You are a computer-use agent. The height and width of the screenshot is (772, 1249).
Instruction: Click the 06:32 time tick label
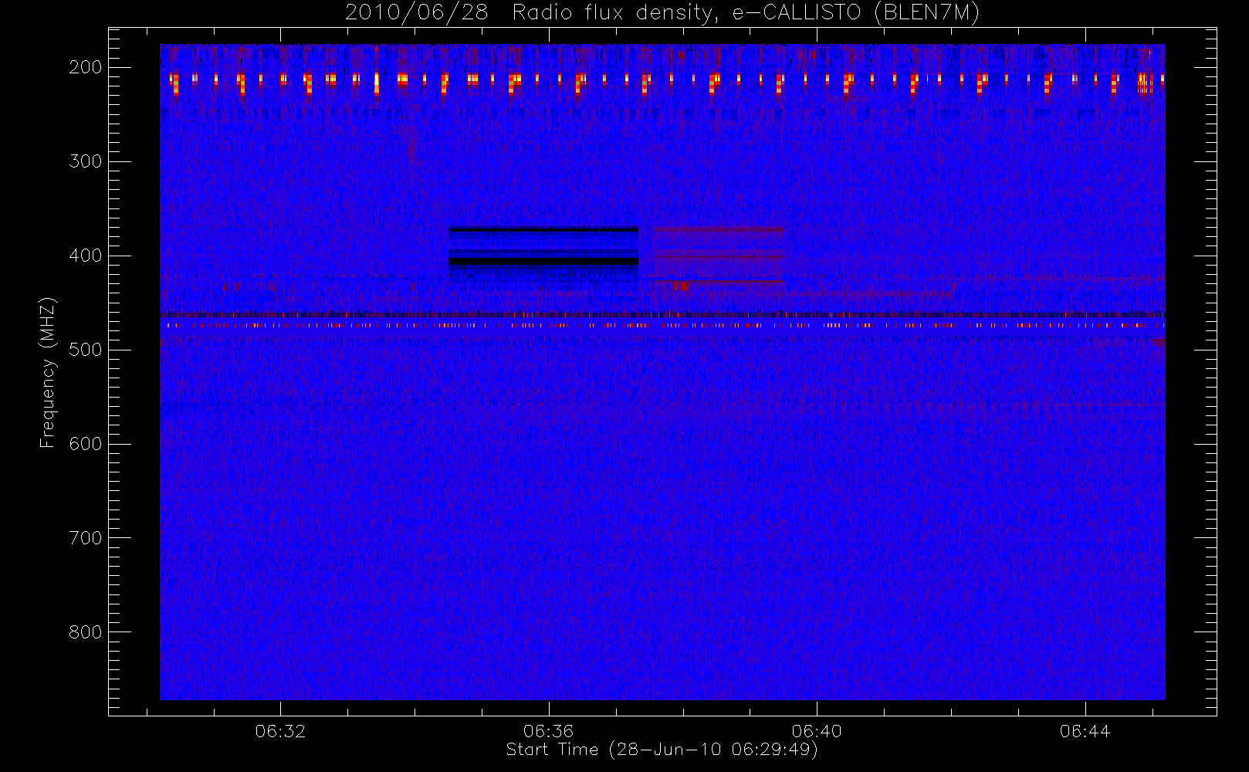tap(280, 730)
